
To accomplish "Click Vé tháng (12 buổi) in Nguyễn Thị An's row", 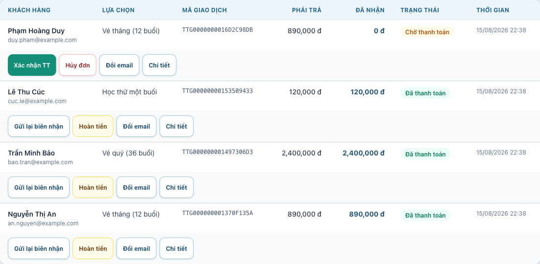I will pyautogui.click(x=131, y=215).
